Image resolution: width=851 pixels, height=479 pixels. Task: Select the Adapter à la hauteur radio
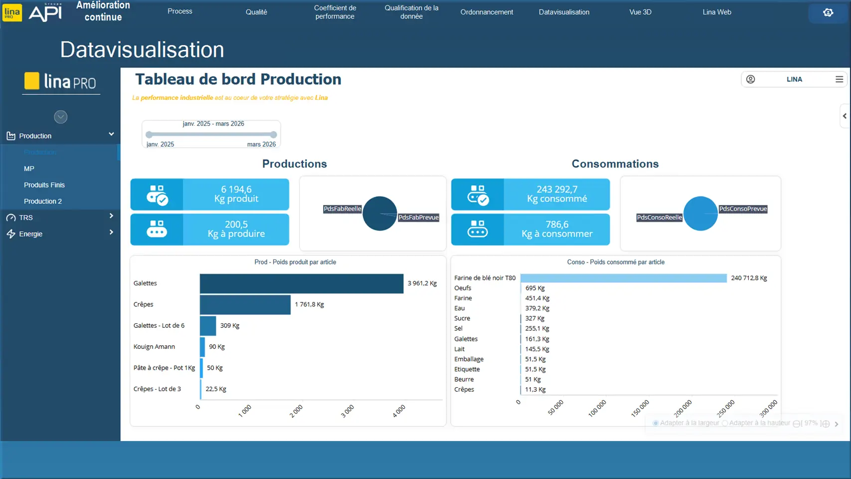(x=725, y=423)
